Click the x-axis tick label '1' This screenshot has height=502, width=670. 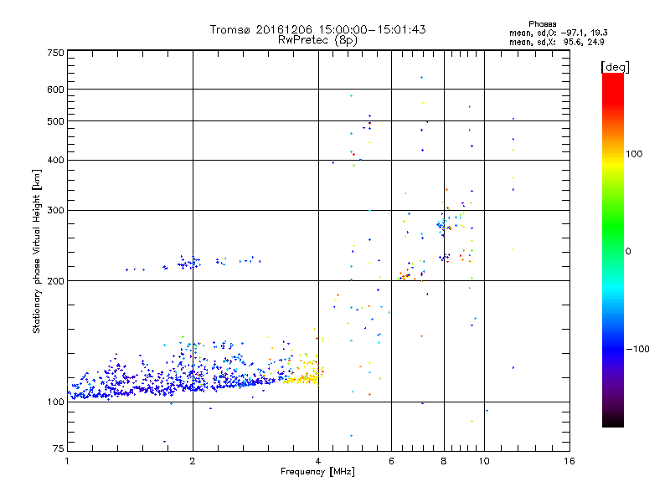[67, 461]
